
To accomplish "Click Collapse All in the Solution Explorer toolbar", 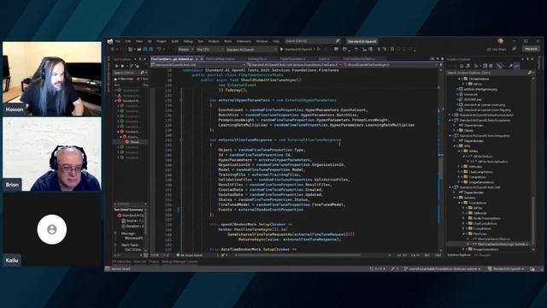I will point(485,66).
